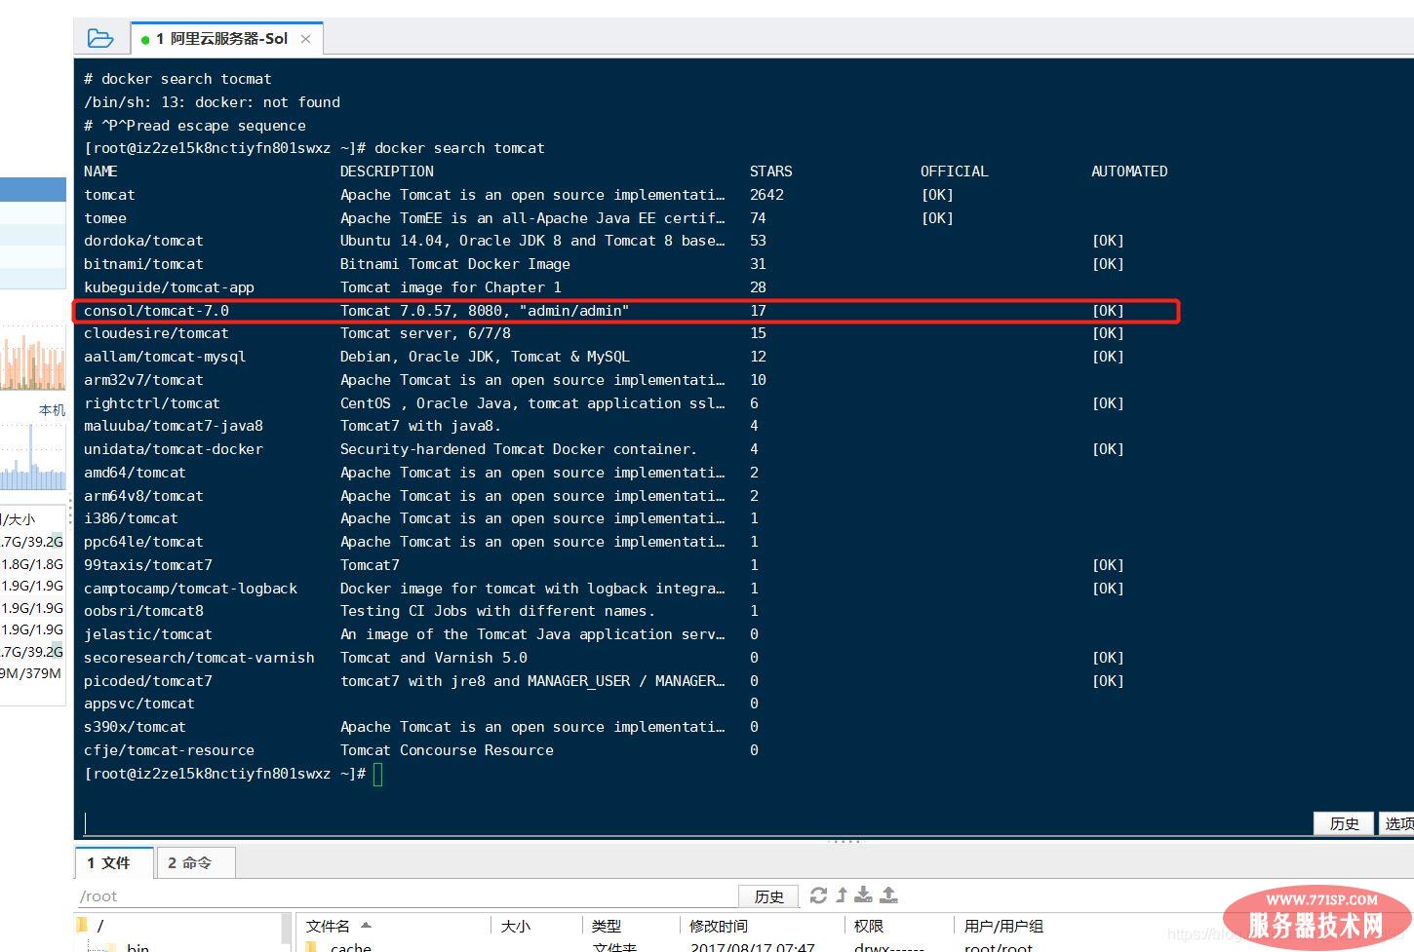The height and width of the screenshot is (952, 1414).
Task: Switch to the 1 文件 tab
Action: point(114,862)
